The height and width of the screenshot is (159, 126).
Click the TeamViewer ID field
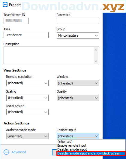[16, 21]
